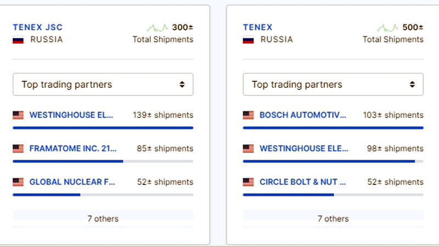The height and width of the screenshot is (247, 439).
Task: Click US flag beside Framatome Inc. entry
Action: coord(18,149)
